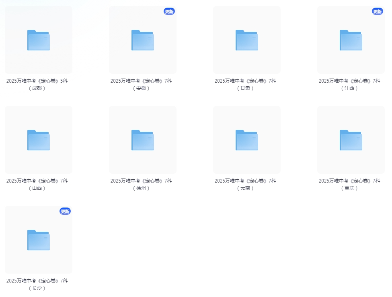Select folder name ending with （重庆）
Viewport: 392px width, 297px height.
(x=349, y=185)
